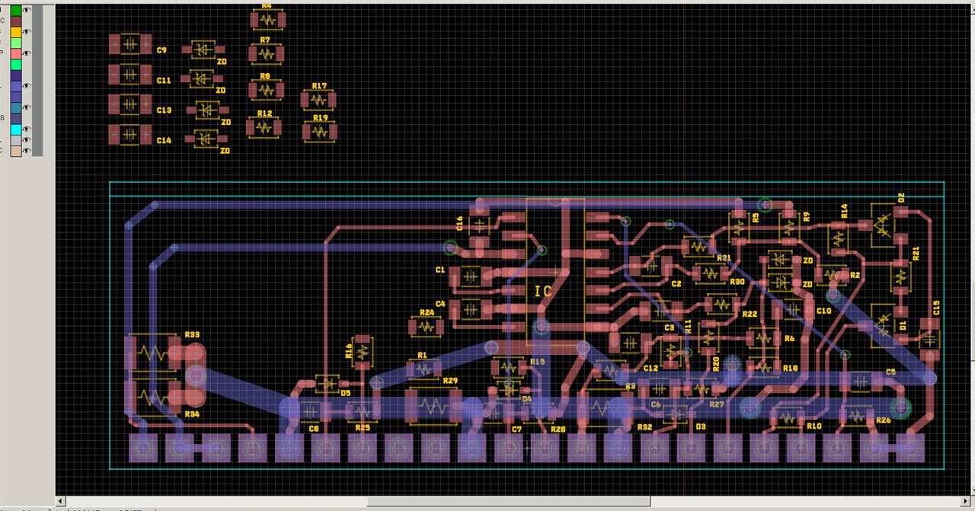The width and height of the screenshot is (975, 511).
Task: Select capacitor C14 footprint
Action: tap(130, 135)
